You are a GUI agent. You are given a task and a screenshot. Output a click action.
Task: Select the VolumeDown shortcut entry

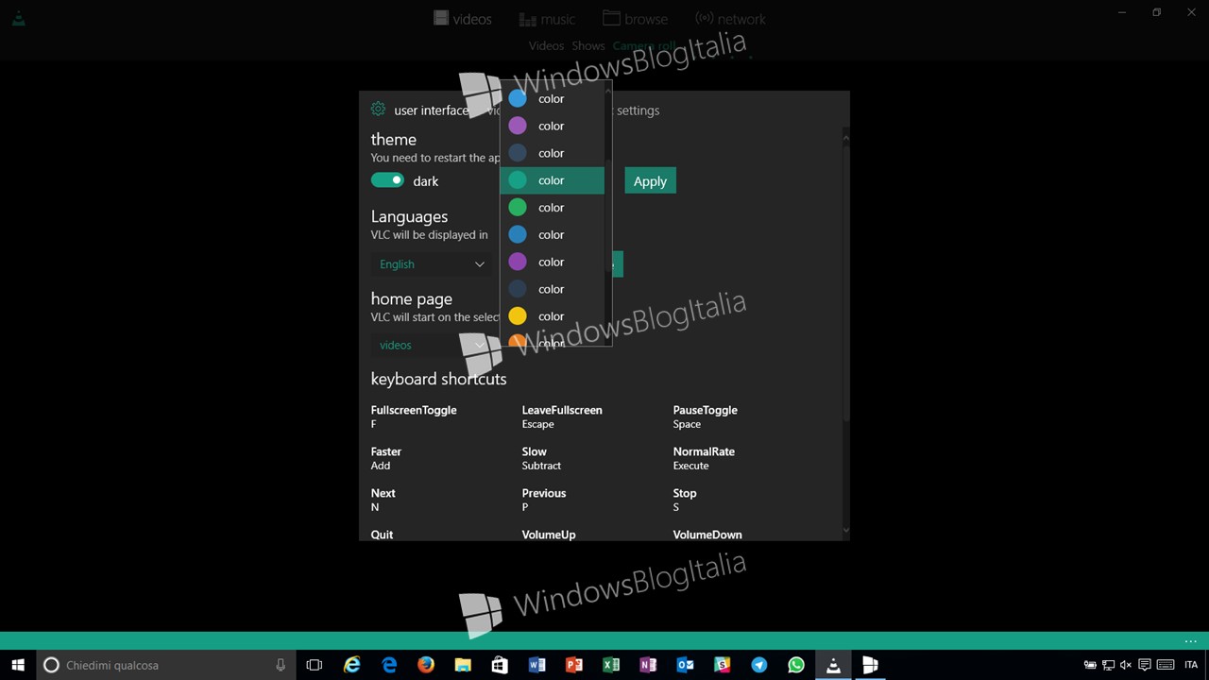[707, 535]
